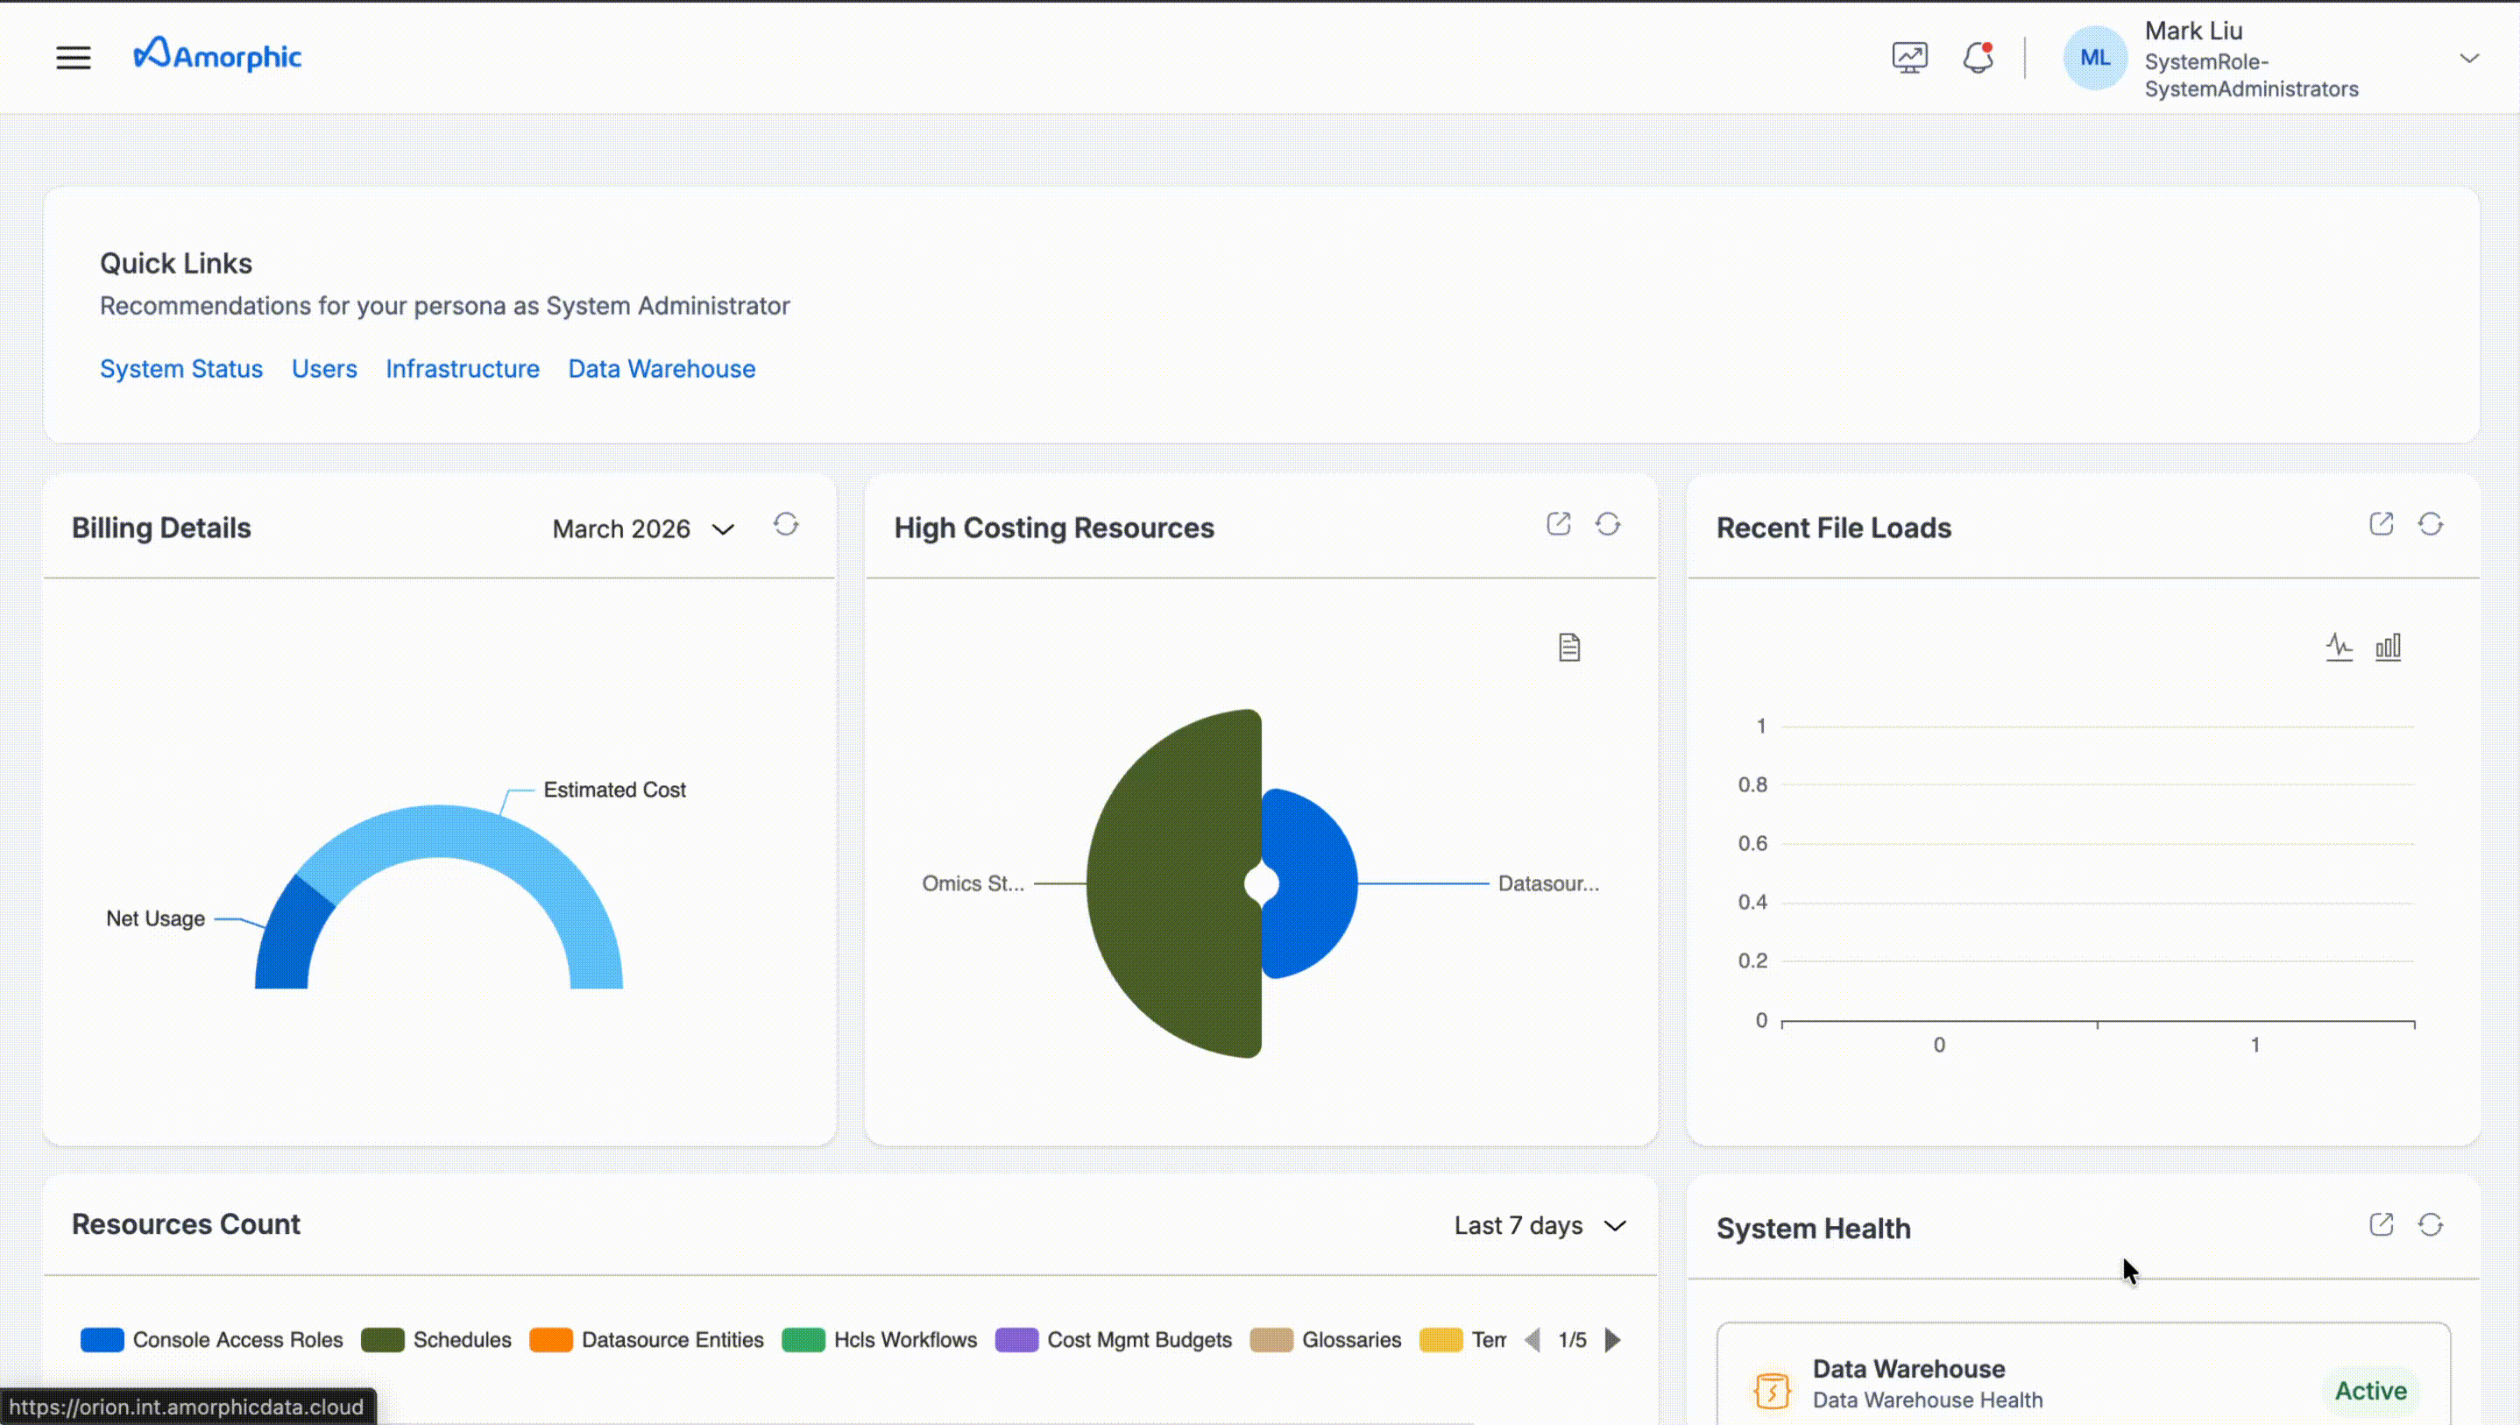This screenshot has width=2520, height=1425.
Task: Open System Health details via external icon
Action: (2381, 1224)
